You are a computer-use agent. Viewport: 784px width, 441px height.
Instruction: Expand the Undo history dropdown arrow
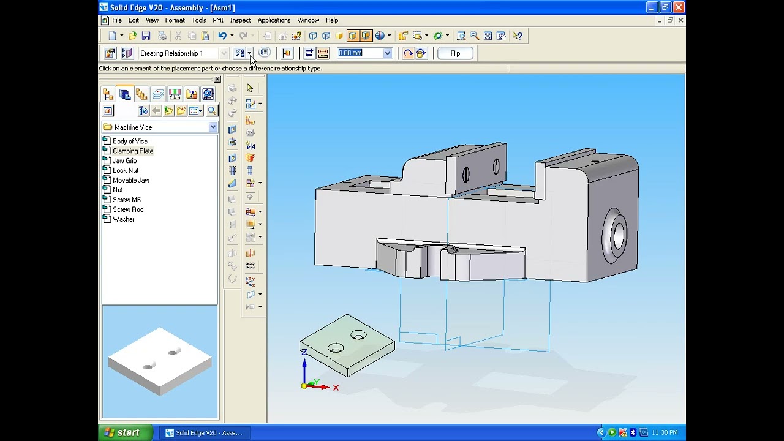(232, 36)
